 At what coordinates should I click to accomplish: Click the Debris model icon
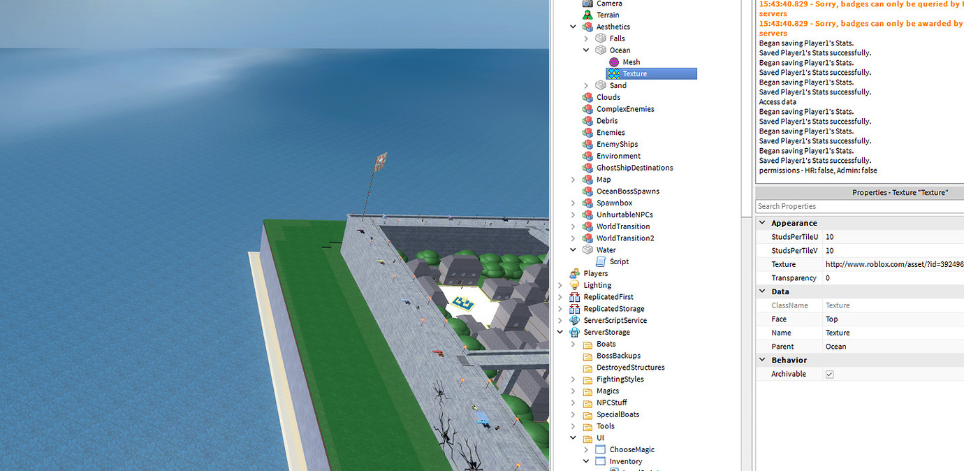(587, 121)
